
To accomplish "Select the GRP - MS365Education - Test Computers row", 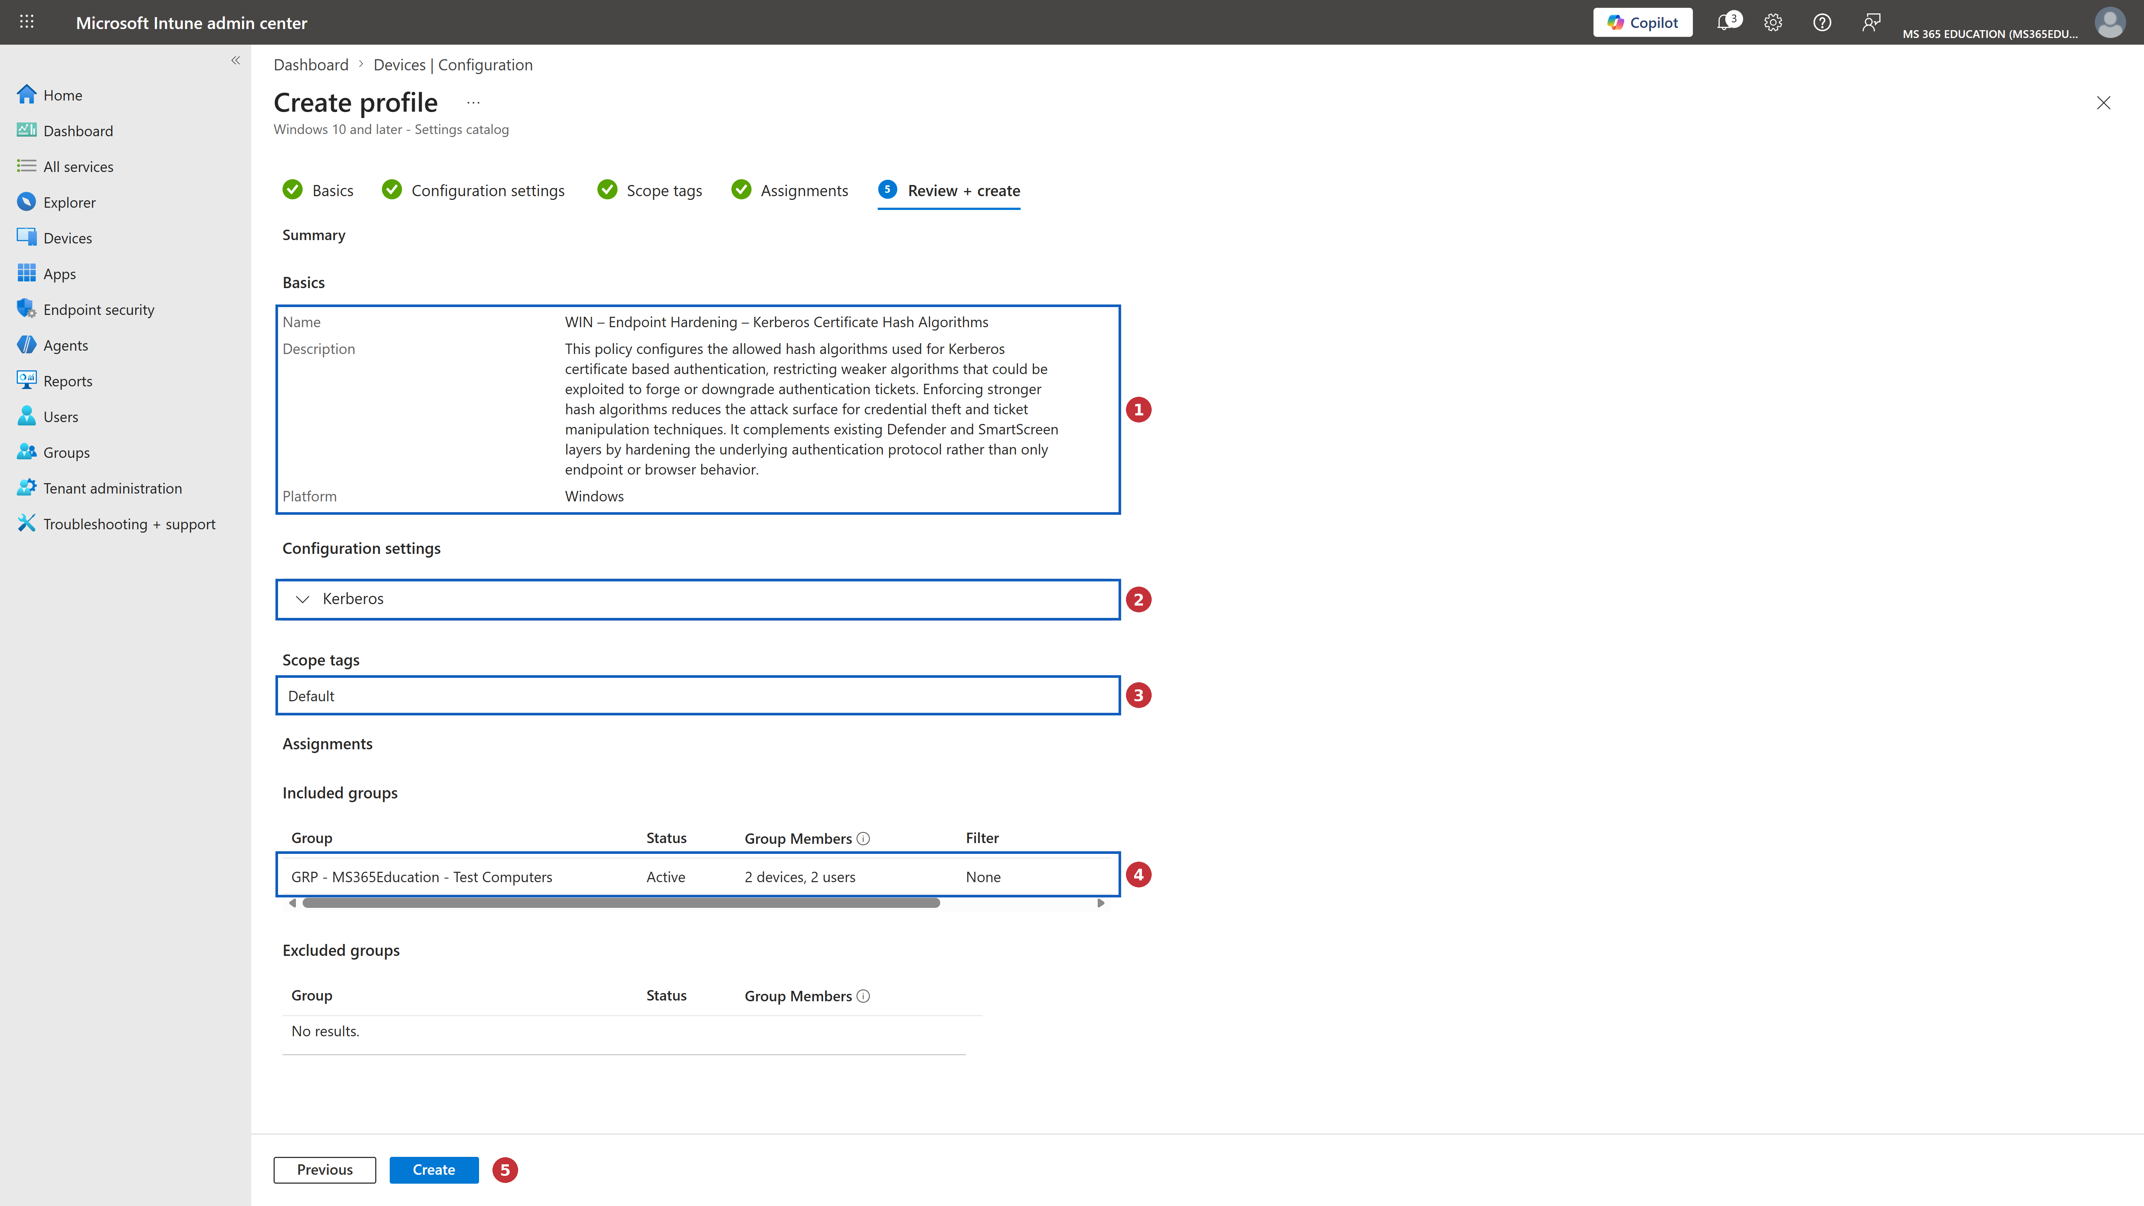I will click(x=698, y=877).
